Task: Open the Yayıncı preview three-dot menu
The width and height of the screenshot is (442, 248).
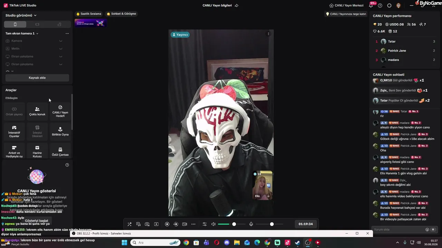Action: point(268,34)
